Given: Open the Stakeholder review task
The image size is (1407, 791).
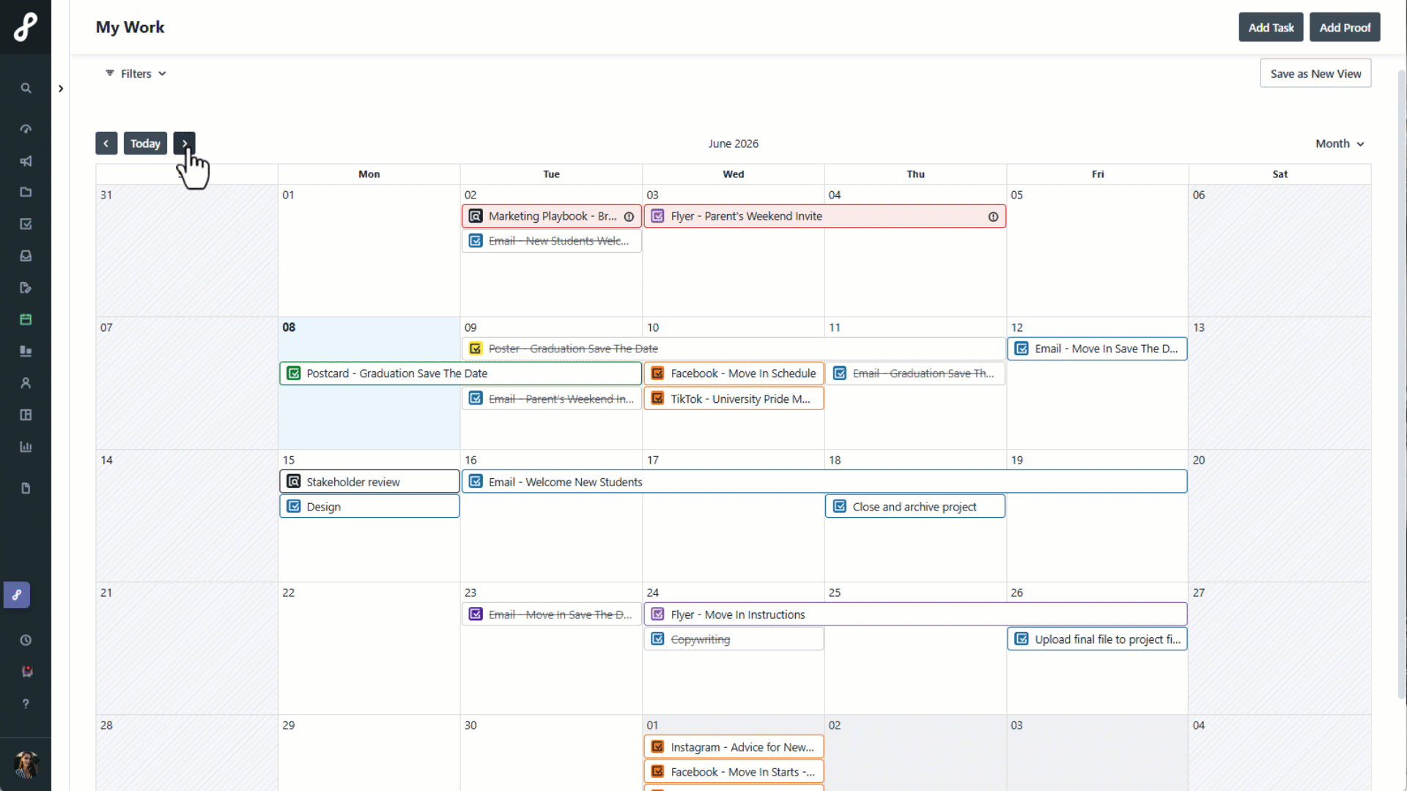Looking at the screenshot, I should (369, 482).
